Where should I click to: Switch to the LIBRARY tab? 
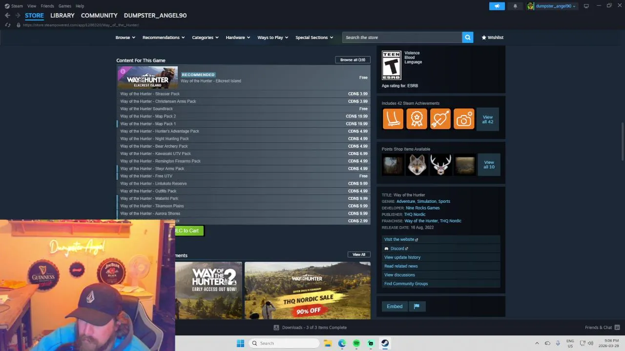click(x=62, y=16)
